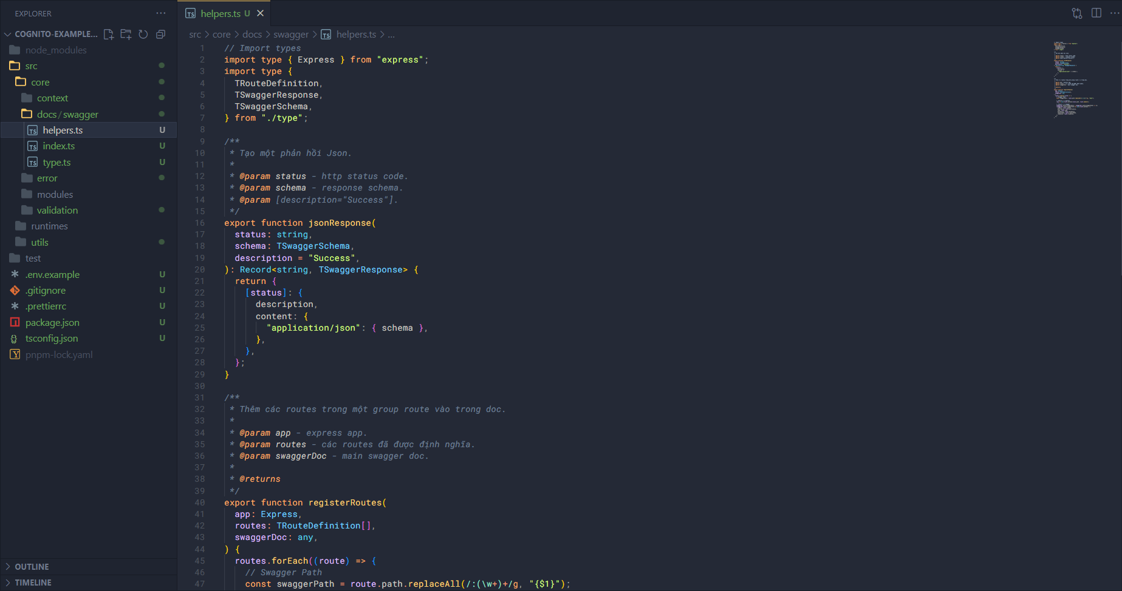Open changes via the source control compare icon
The width and height of the screenshot is (1122, 591).
[x=1077, y=13]
